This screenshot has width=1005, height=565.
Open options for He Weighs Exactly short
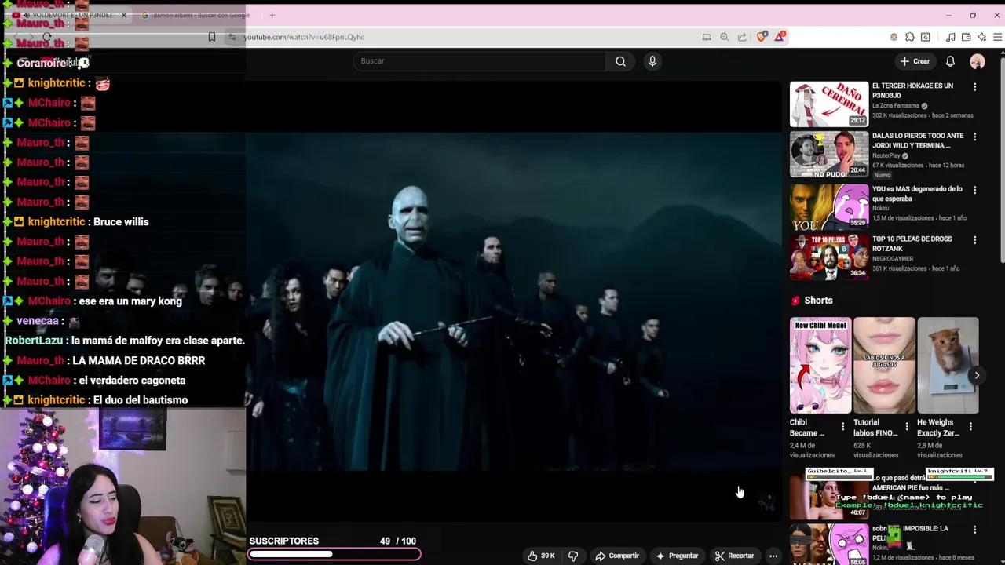tap(970, 427)
